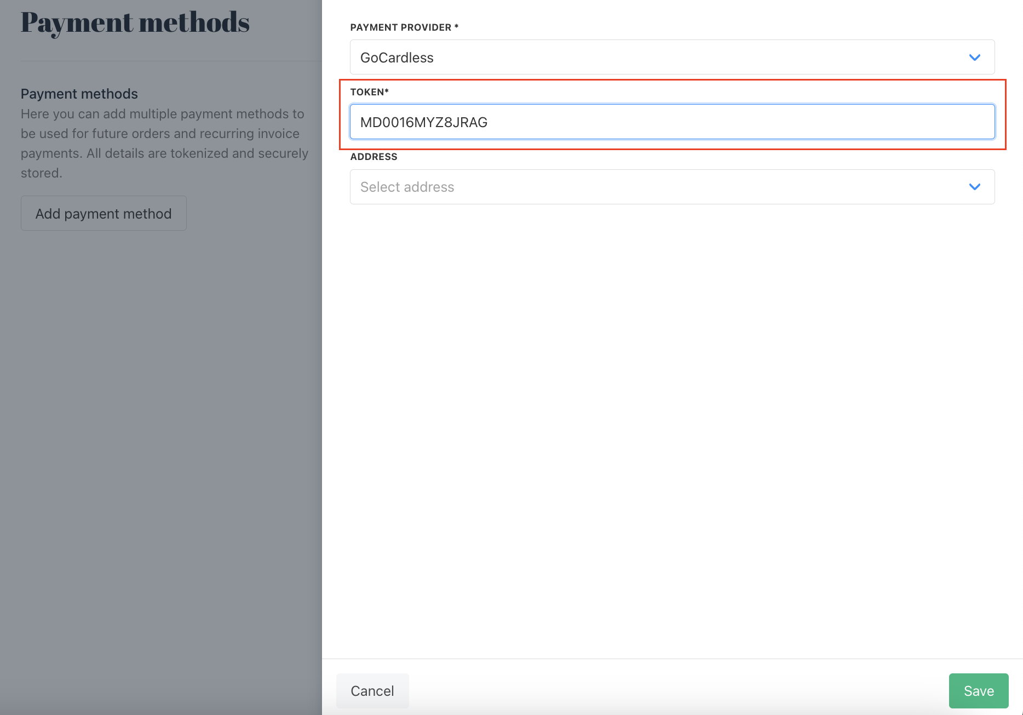
Task: Click the Address dropdown chevron arrow
Action: point(974,187)
